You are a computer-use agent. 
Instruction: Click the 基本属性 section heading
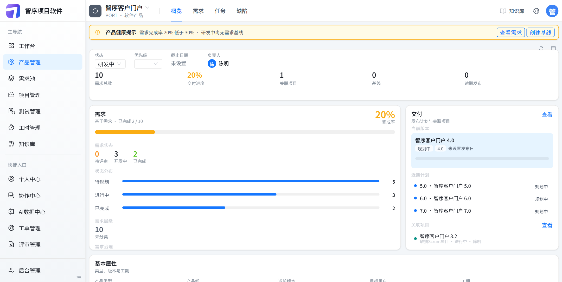(x=106, y=264)
